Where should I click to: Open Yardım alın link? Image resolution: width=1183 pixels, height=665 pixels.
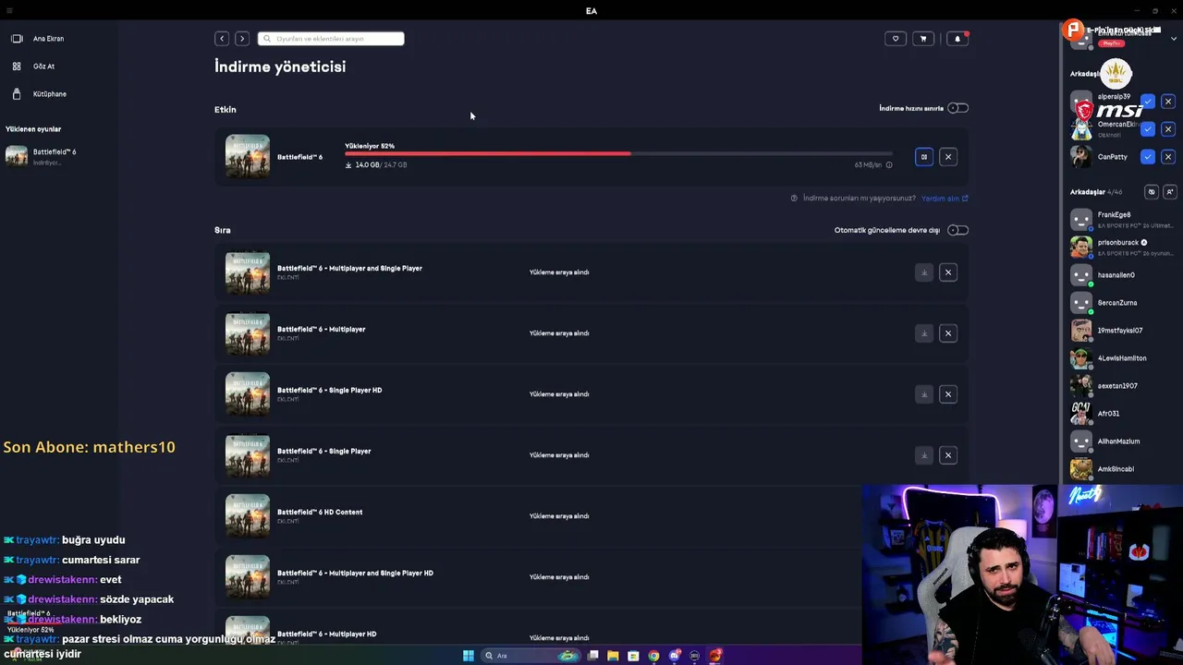pyautogui.click(x=945, y=199)
